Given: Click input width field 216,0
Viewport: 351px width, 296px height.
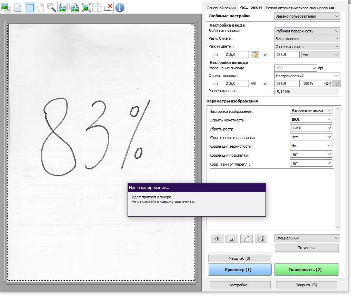Looking at the screenshot, I should click(x=236, y=55).
